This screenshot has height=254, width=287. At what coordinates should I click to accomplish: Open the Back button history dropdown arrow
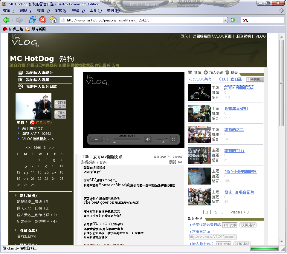[13, 20]
